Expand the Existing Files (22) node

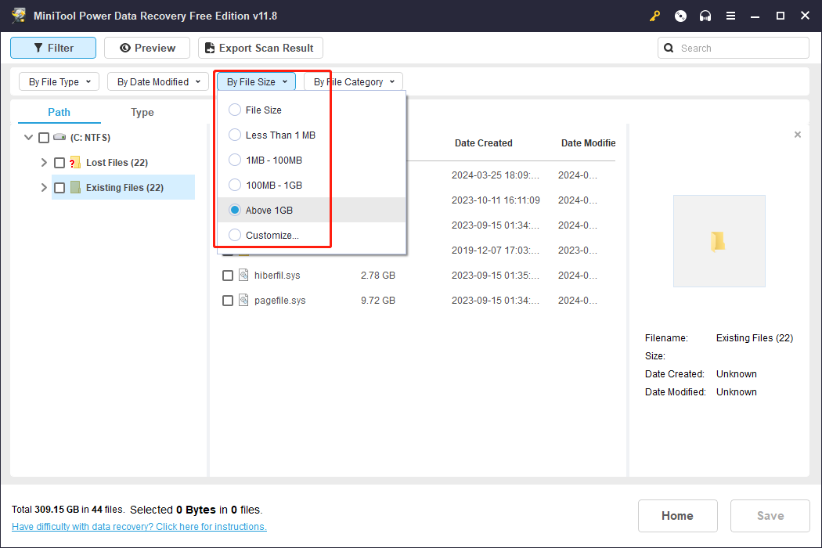[44, 187]
